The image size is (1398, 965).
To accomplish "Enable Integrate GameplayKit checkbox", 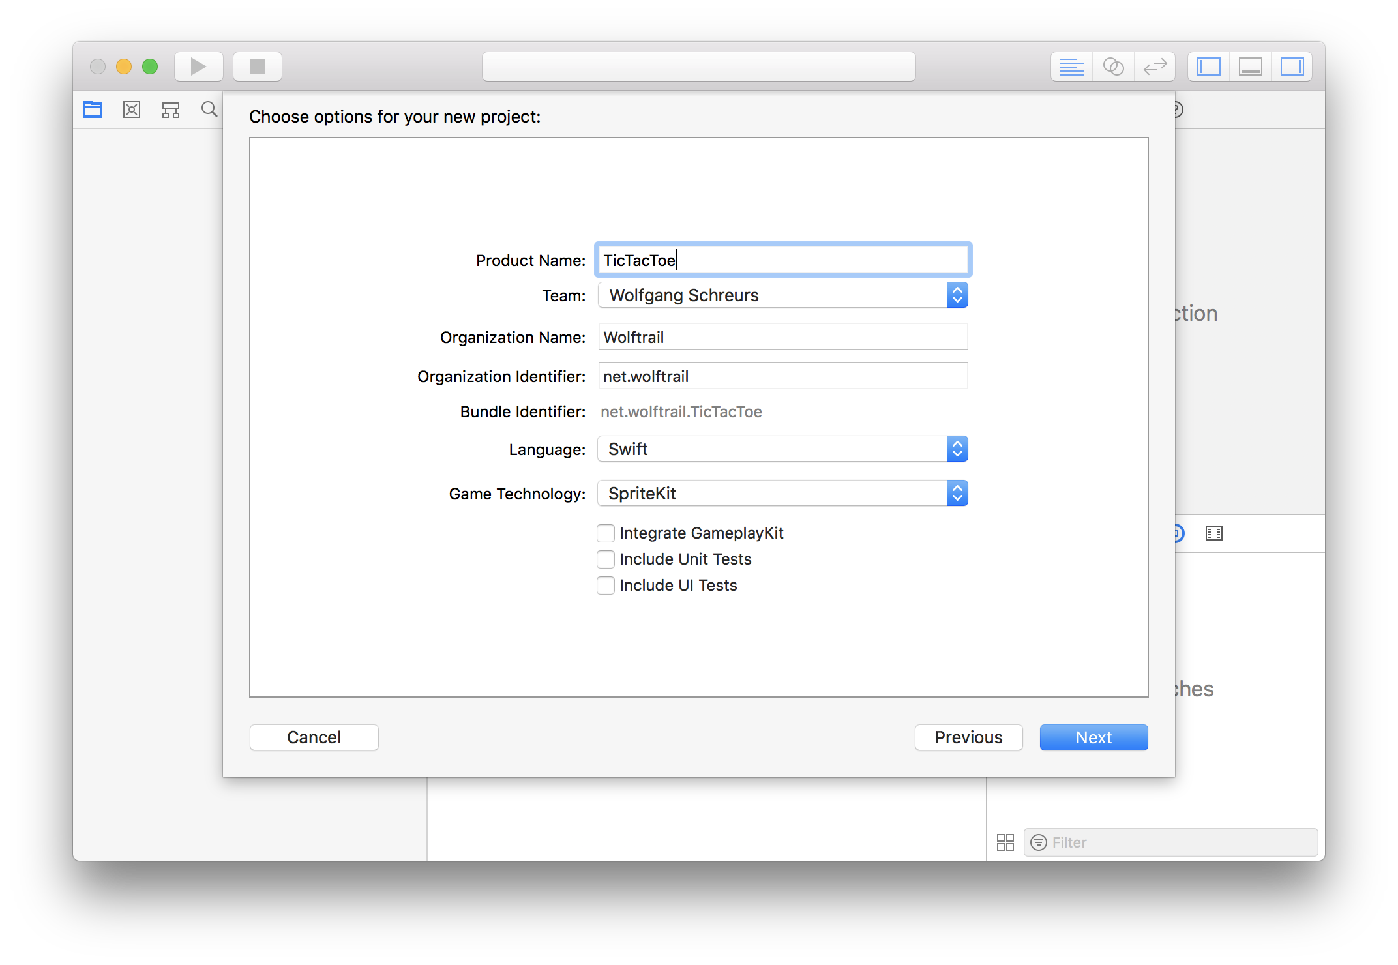I will [x=606, y=533].
